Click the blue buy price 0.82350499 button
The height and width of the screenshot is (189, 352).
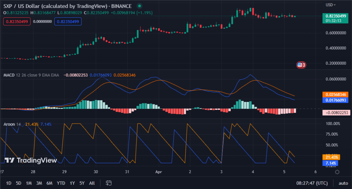[x=68, y=22]
